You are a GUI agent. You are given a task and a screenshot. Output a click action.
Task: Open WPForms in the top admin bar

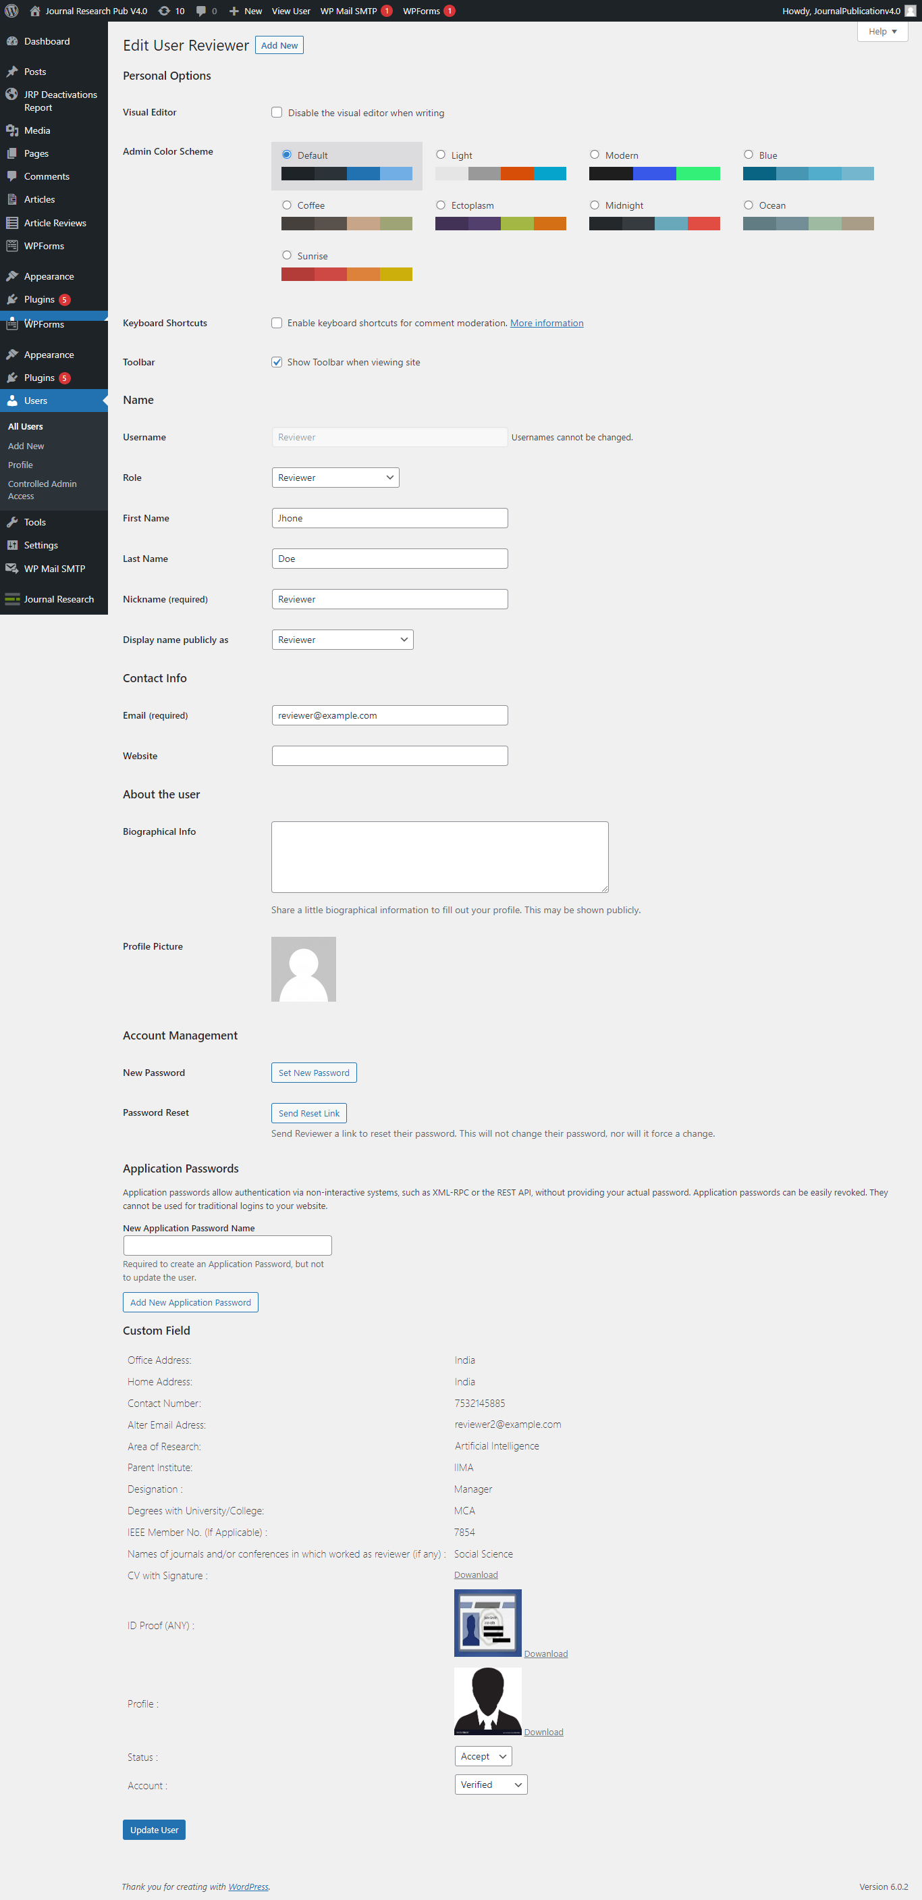coord(429,11)
